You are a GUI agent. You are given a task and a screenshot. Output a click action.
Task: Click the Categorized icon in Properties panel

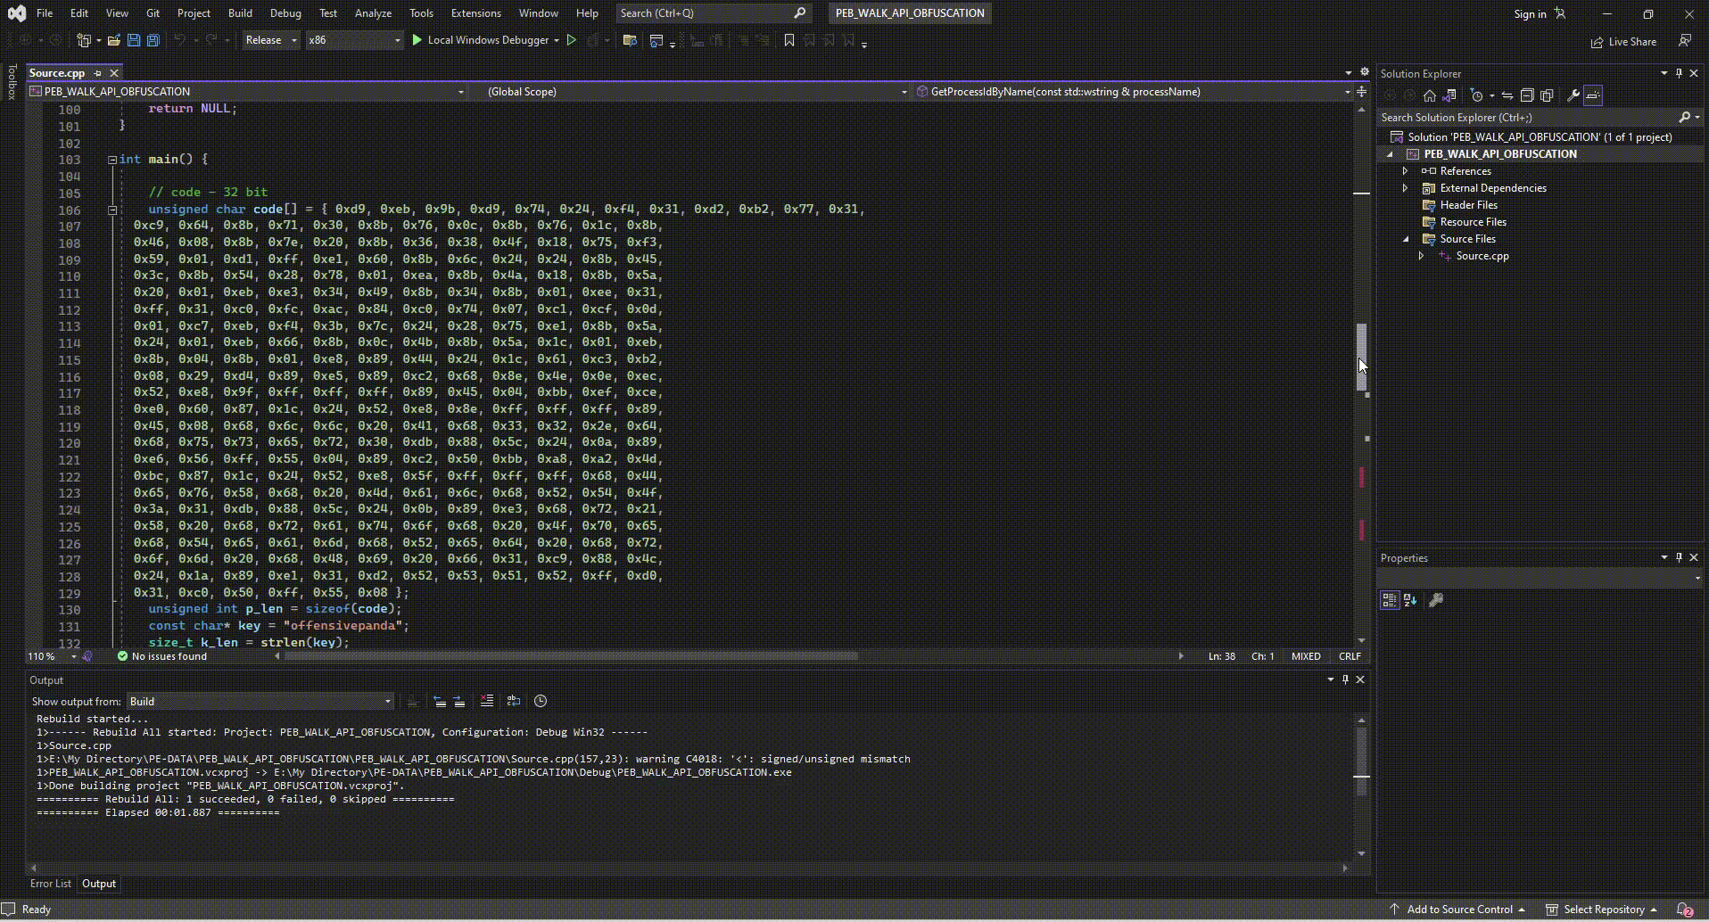[x=1390, y=600]
